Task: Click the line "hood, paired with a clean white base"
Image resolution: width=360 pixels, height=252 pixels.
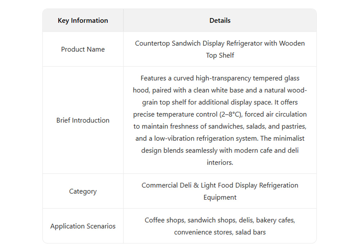Action: (x=220, y=90)
